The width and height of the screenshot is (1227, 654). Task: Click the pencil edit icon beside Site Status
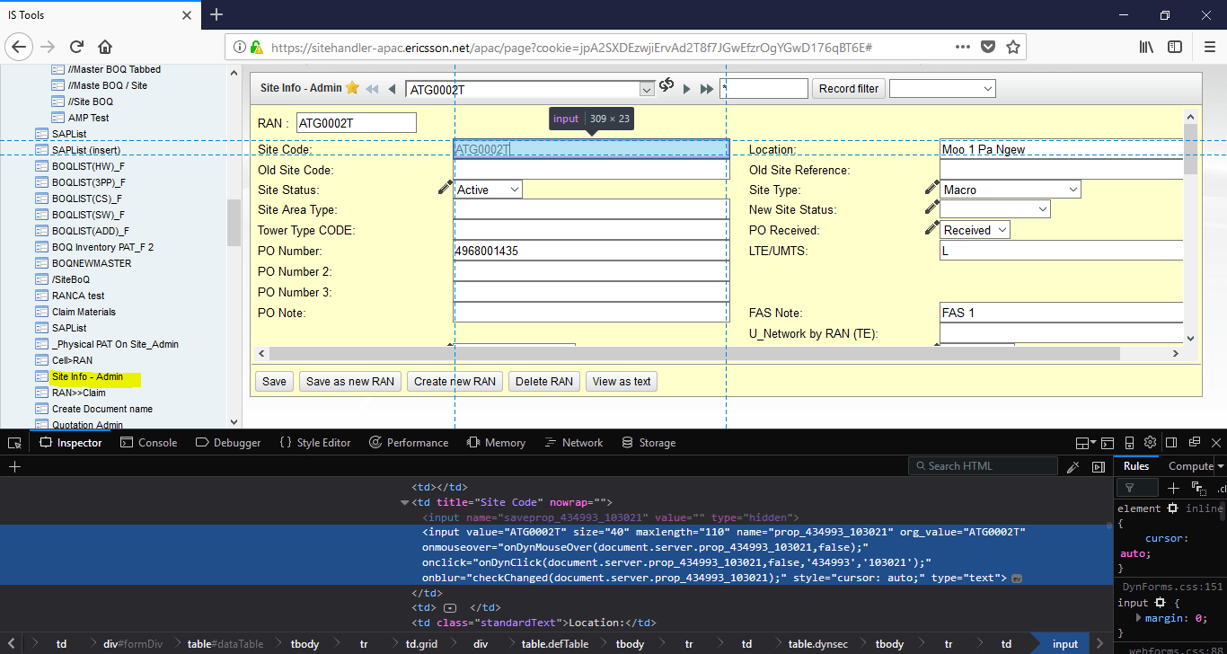(x=445, y=185)
